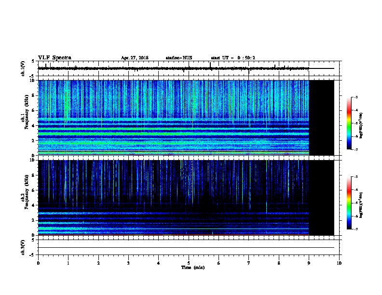Viewport: 382px width, 295px height.
Task: Click the time axis tick label "10"
Action: (339, 263)
